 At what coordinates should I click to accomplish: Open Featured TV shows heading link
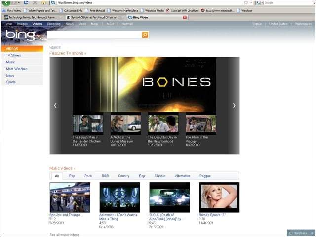click(x=68, y=53)
